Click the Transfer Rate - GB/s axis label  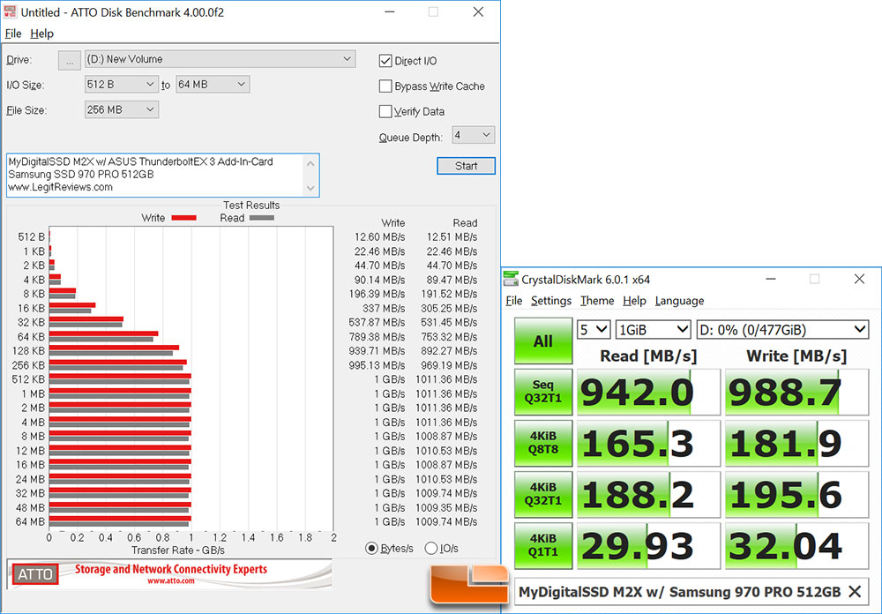(x=178, y=550)
